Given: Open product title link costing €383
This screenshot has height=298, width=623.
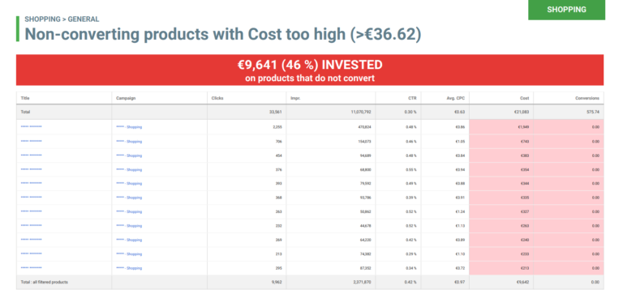Looking at the screenshot, I should click(x=31, y=155).
